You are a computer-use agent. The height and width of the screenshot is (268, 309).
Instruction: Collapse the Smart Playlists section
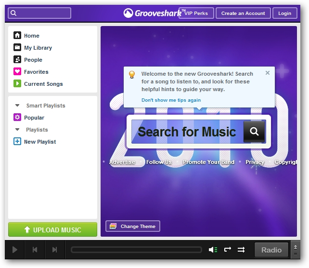click(17, 106)
